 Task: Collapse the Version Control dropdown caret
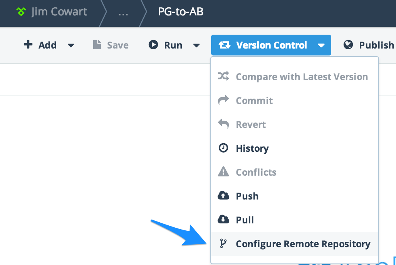(321, 45)
